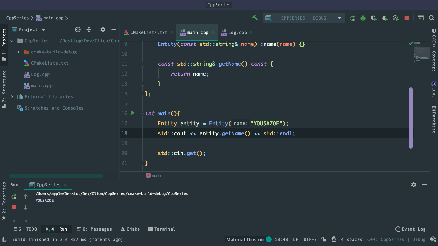Stop the process from the top toolbar

point(407,18)
